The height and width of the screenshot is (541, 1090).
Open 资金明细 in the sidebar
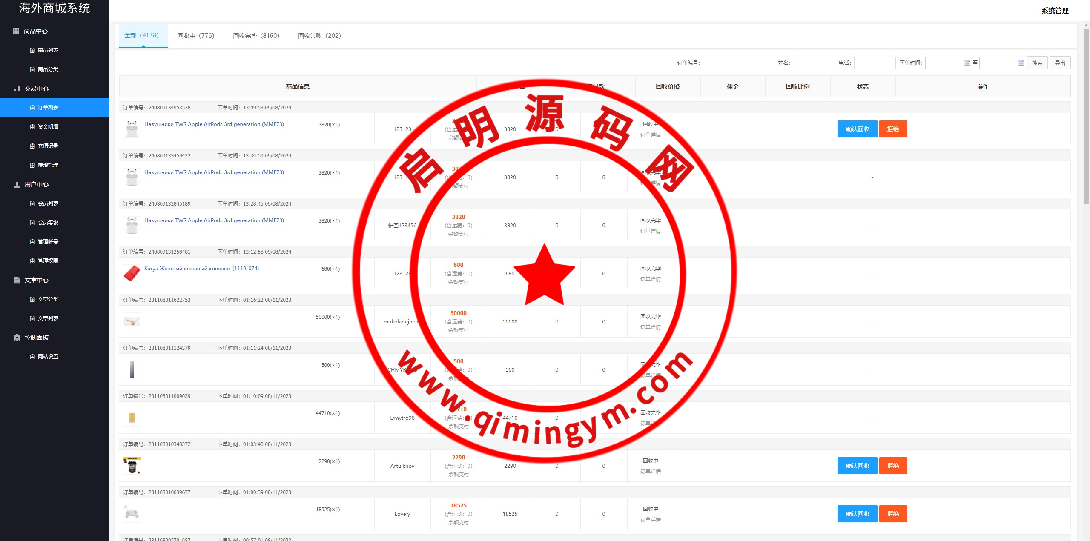pos(48,127)
